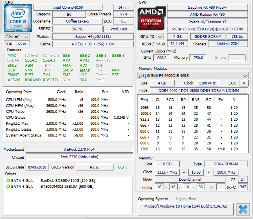Click the 8E microcode value
The image size is (253, 219).
(x=123, y=21)
